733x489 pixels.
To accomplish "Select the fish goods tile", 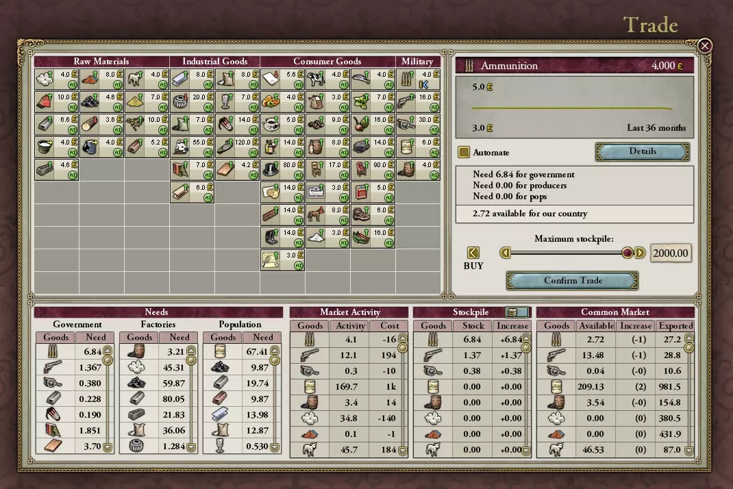I will [373, 79].
